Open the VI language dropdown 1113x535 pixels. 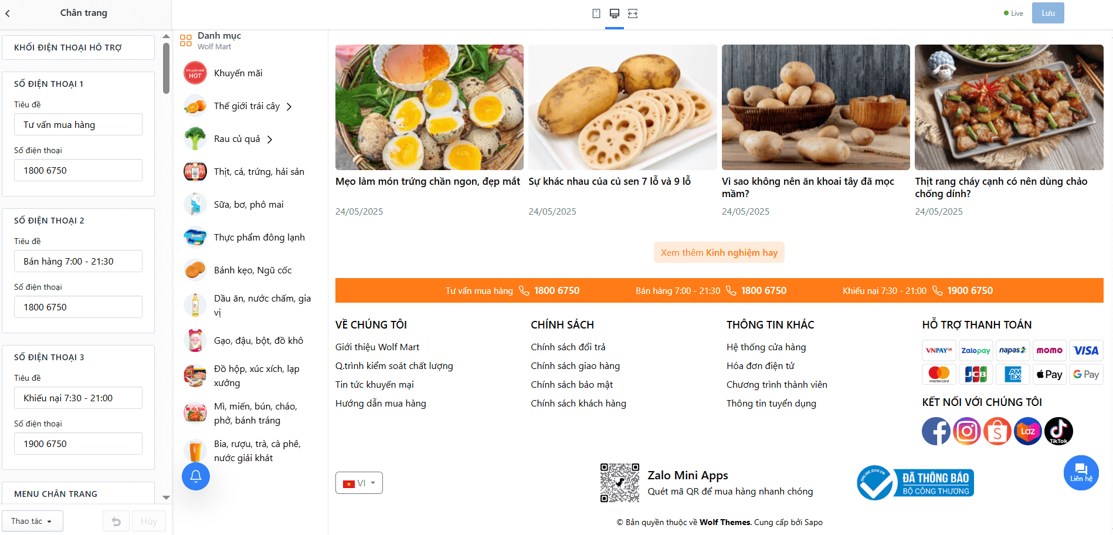click(x=359, y=483)
